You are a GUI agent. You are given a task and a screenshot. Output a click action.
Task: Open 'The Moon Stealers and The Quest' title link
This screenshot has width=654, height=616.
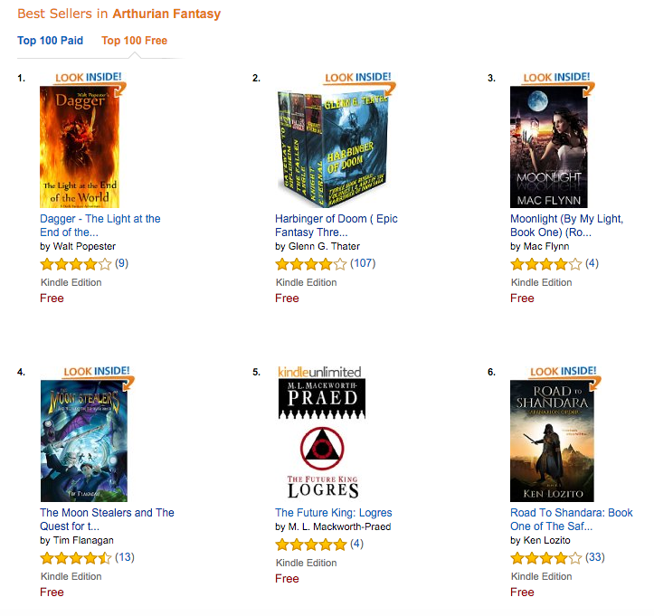[107, 519]
